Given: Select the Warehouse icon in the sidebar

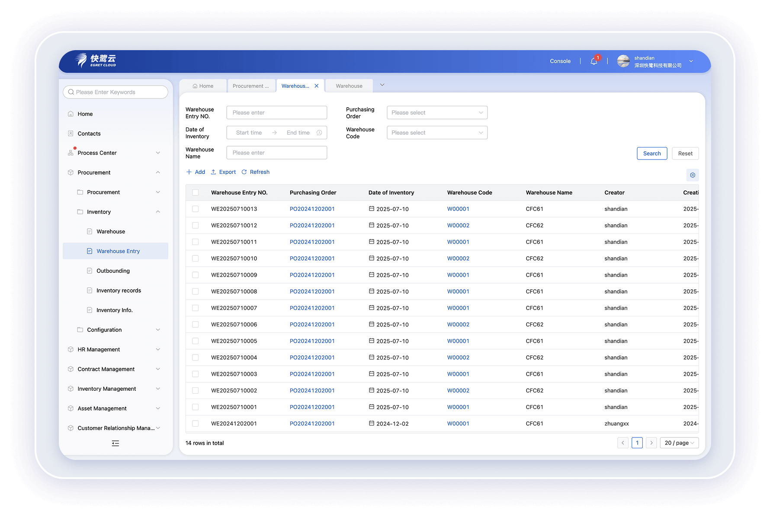Looking at the screenshot, I should pos(90,231).
